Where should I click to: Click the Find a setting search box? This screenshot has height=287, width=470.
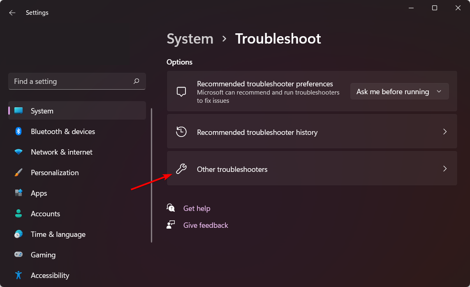pos(77,81)
